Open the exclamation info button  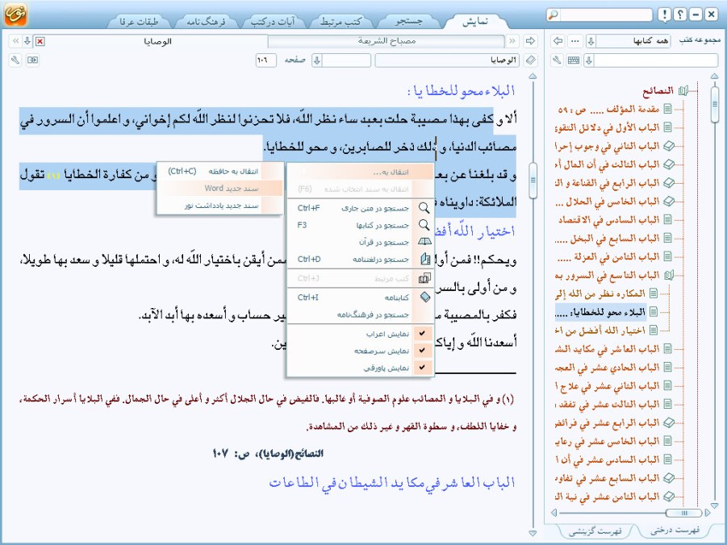point(664,15)
